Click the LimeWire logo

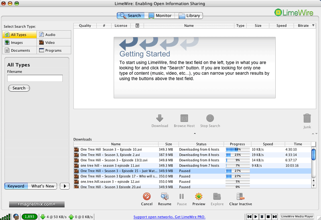pyautogui.click(x=294, y=13)
